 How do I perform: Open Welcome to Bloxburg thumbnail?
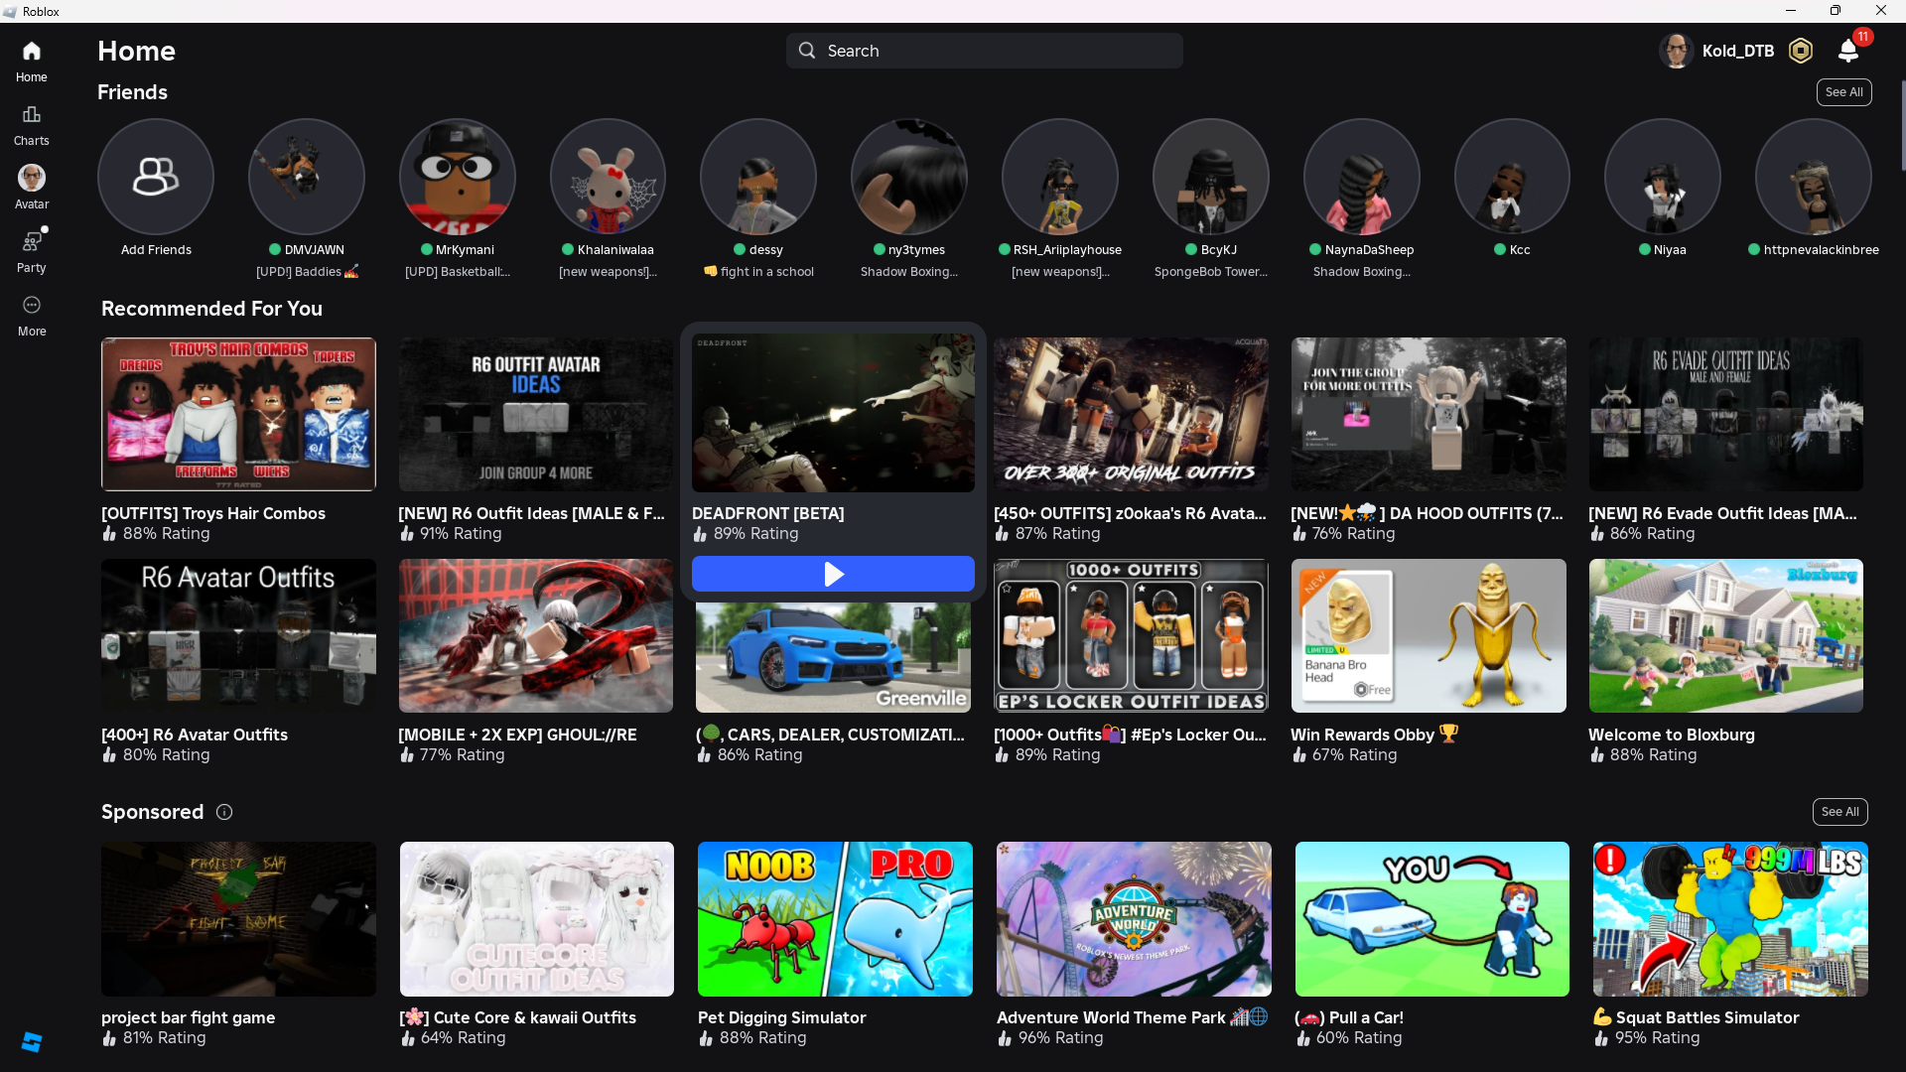(x=1726, y=635)
